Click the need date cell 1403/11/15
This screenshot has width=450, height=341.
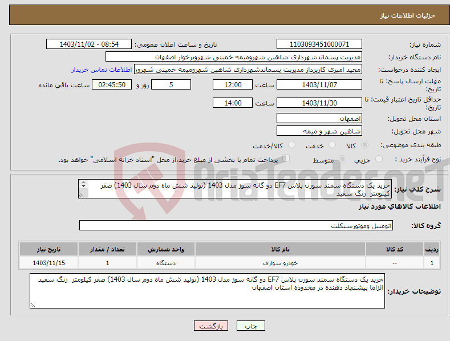tap(49, 263)
